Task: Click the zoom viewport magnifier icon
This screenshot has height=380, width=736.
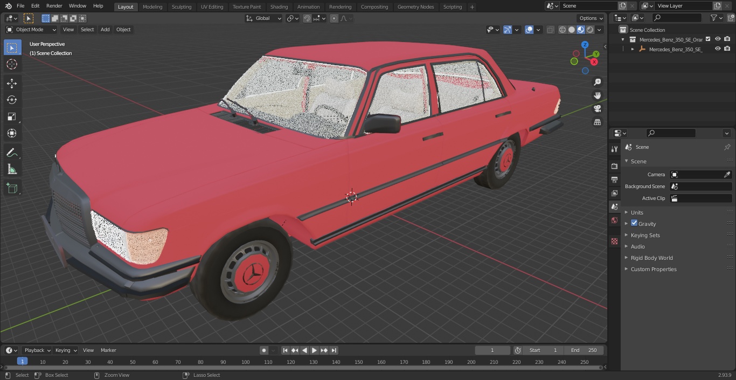Action: point(597,82)
